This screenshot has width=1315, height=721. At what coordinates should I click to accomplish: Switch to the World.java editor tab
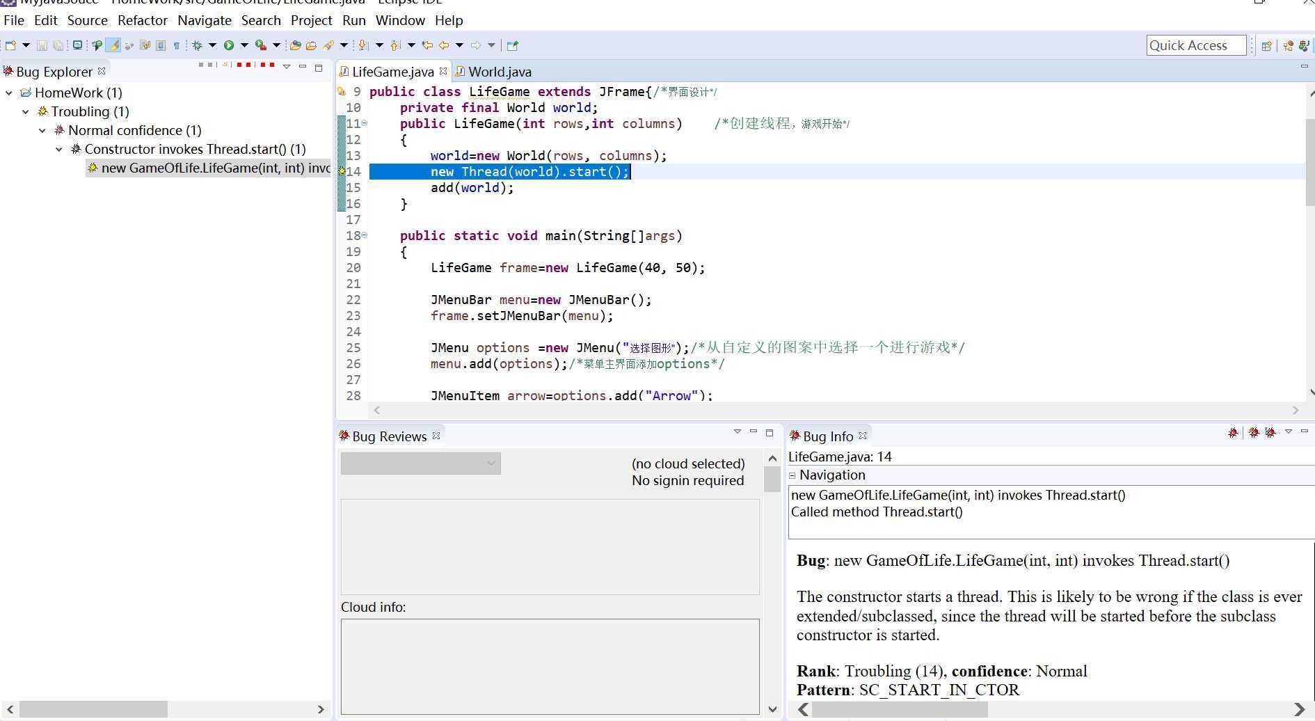tap(493, 72)
